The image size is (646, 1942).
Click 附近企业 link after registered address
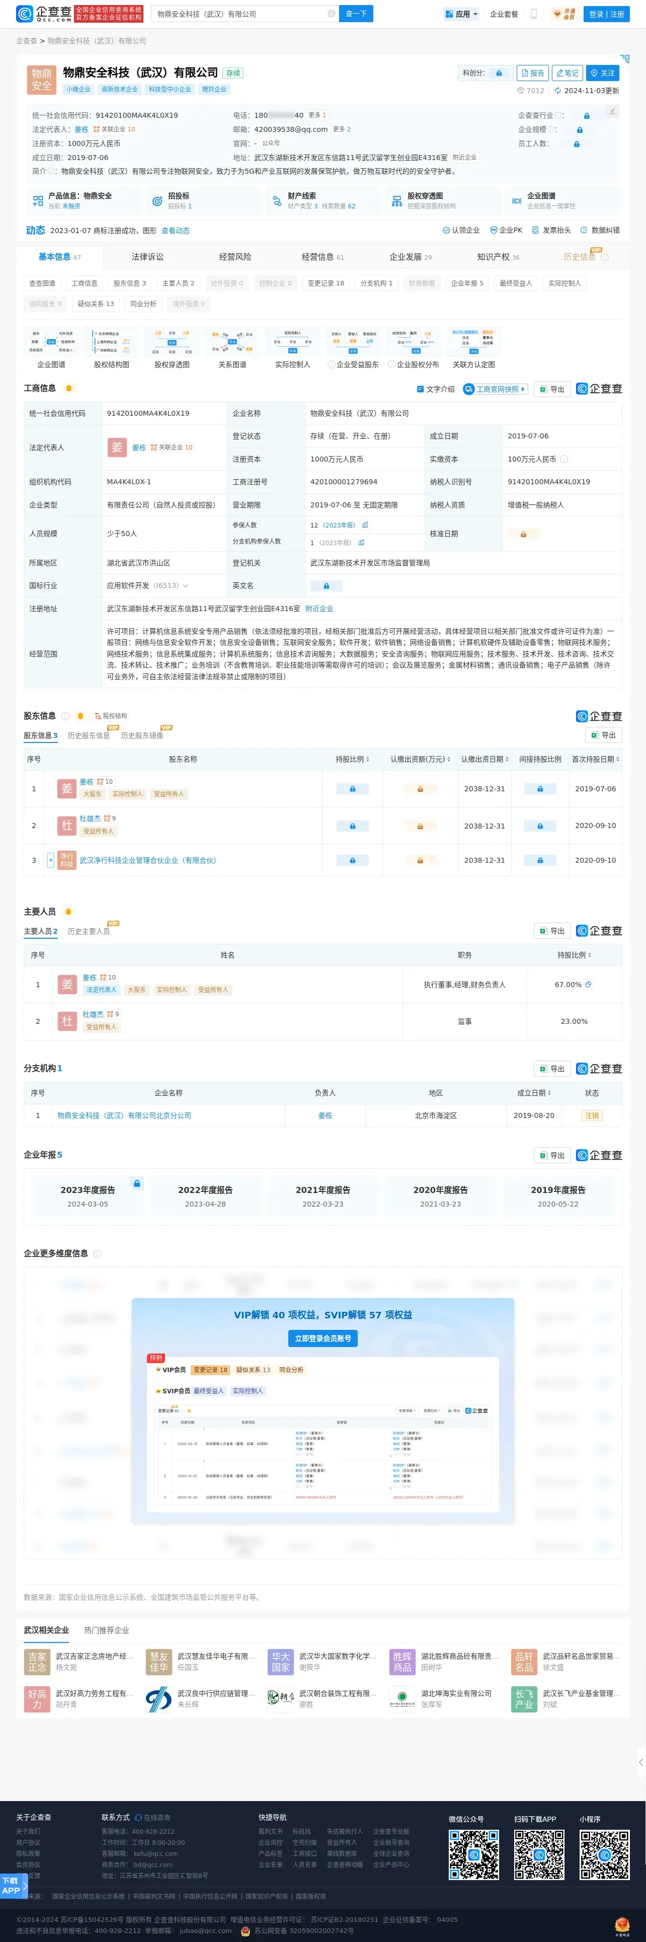click(319, 609)
